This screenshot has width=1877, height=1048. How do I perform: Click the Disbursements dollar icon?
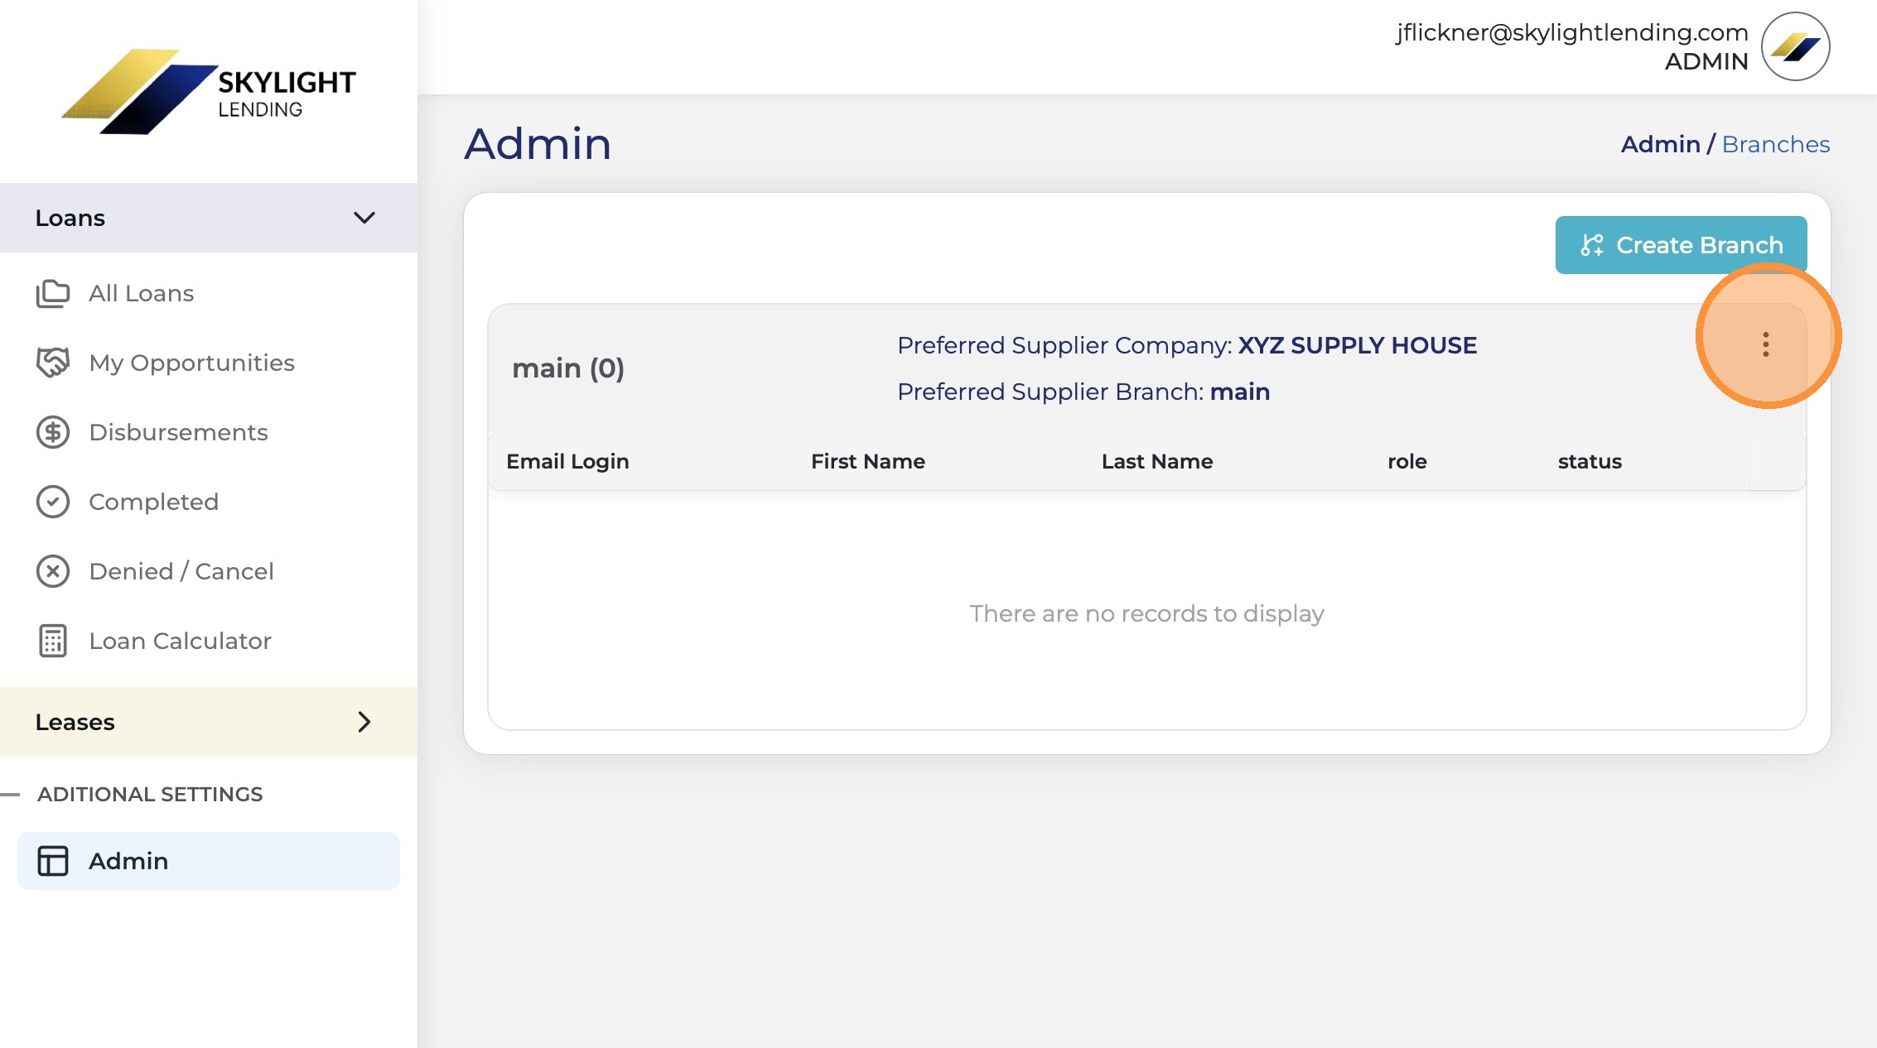(53, 432)
